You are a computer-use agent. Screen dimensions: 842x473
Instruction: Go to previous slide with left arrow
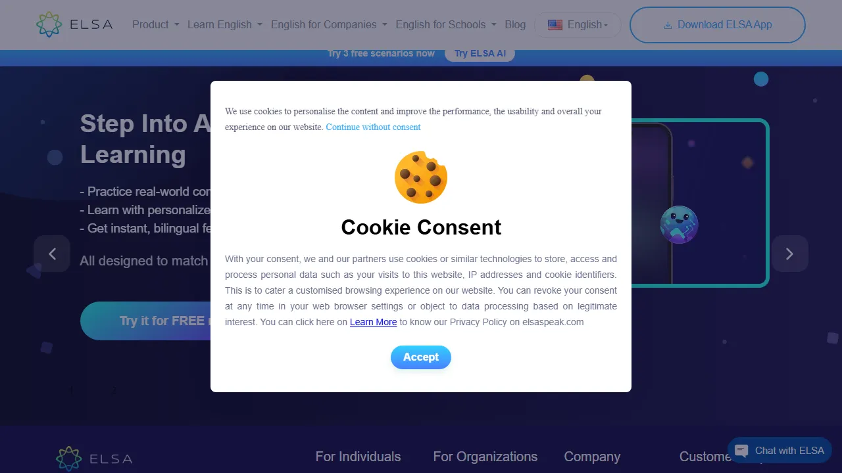point(52,254)
